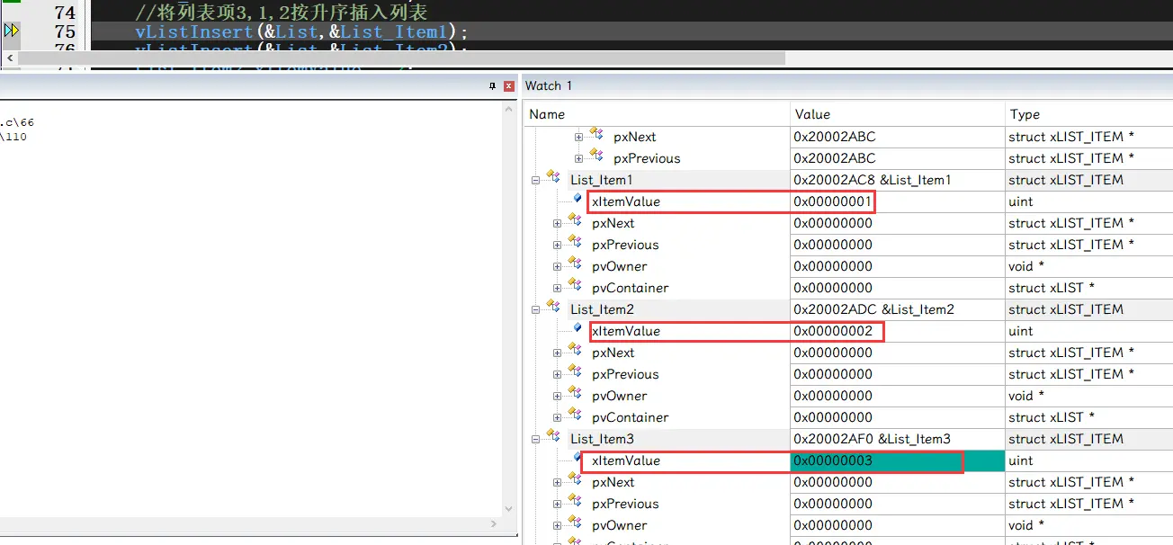Viewport: 1173px width, 545px height.
Task: Click pvContainer icon under List_Item1
Action: [x=575, y=288]
